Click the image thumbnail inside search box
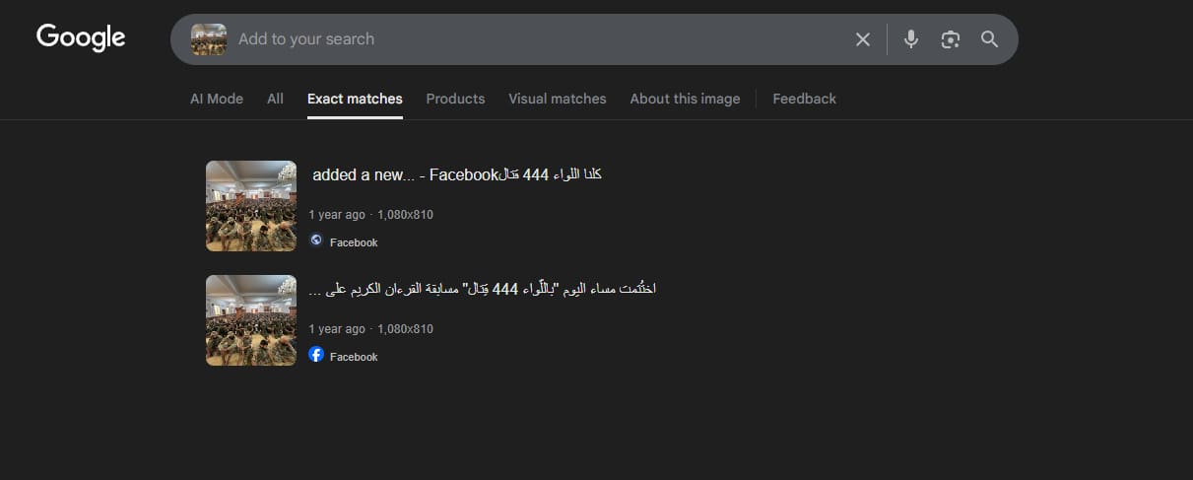The image size is (1193, 480). (x=209, y=39)
